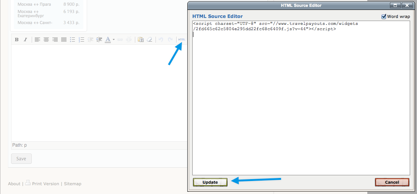
Task: Open the Sitemap link
Action: click(73, 184)
